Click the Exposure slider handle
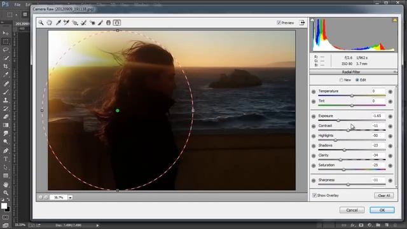 [338, 120]
